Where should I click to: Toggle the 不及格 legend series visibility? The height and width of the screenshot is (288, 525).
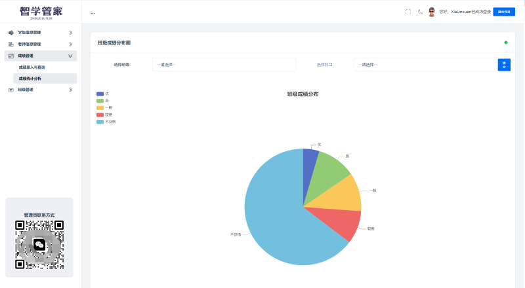[x=100, y=122]
